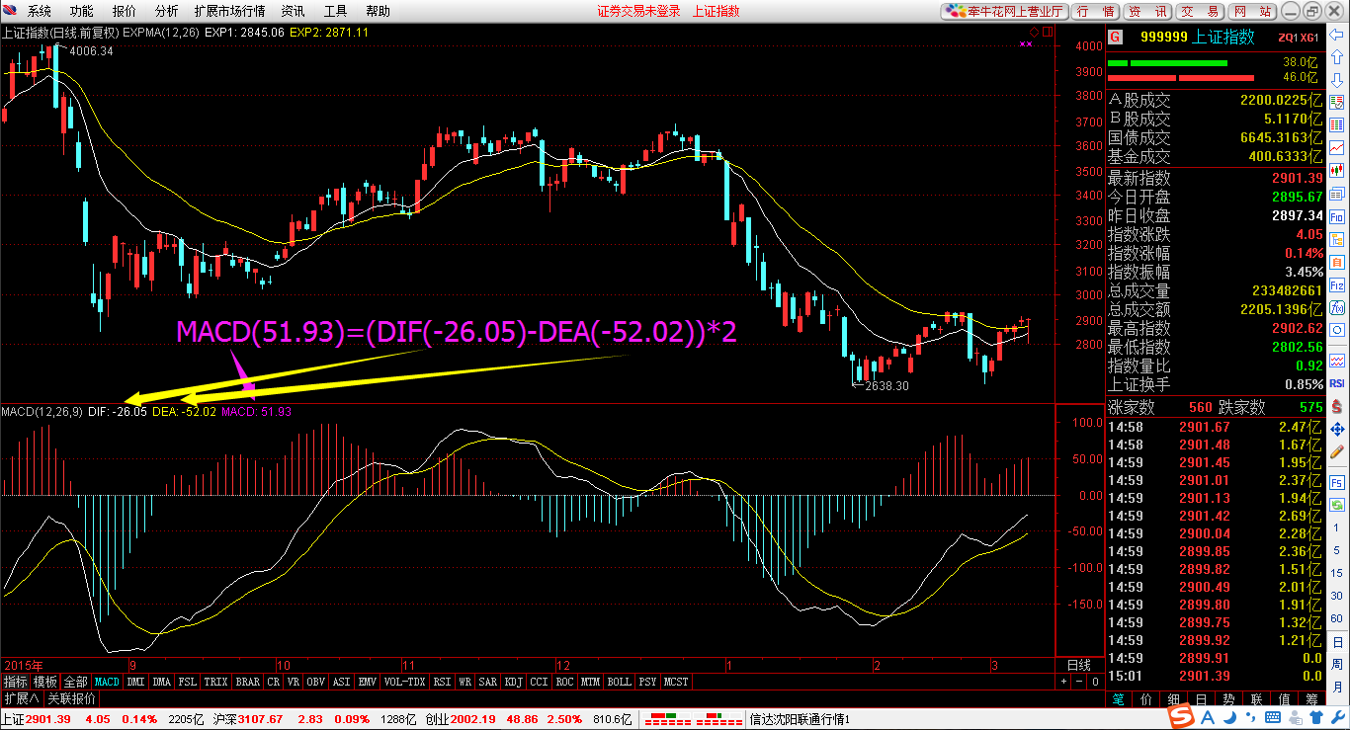Open the 功能 menu

coord(82,11)
